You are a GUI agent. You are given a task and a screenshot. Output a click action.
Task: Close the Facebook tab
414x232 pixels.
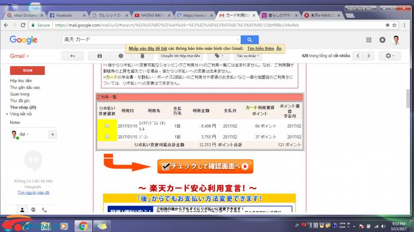click(84, 16)
